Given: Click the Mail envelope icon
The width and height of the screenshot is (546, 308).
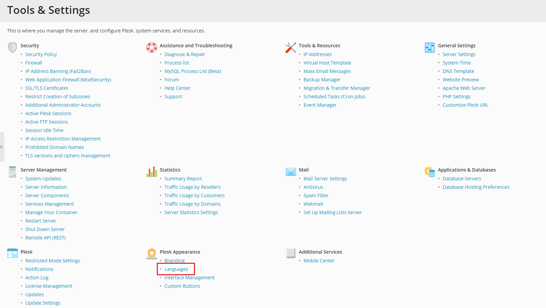Looking at the screenshot, I should click(x=291, y=172).
